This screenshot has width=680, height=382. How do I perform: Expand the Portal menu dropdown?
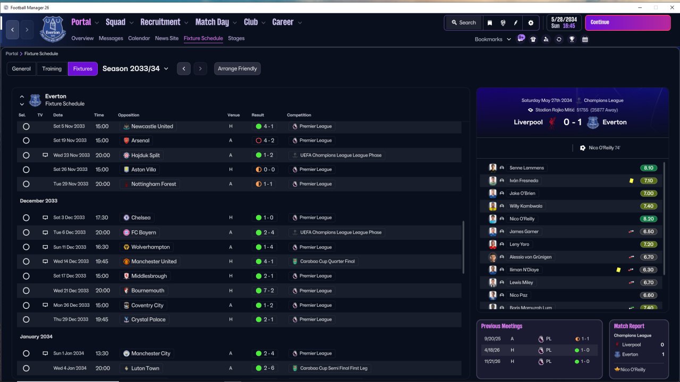pos(97,23)
